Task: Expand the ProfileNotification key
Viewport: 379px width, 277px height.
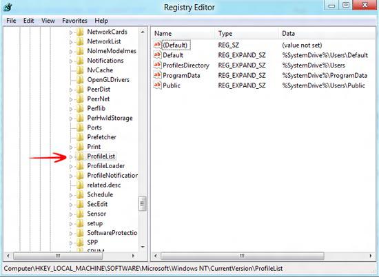Action: click(x=71, y=176)
